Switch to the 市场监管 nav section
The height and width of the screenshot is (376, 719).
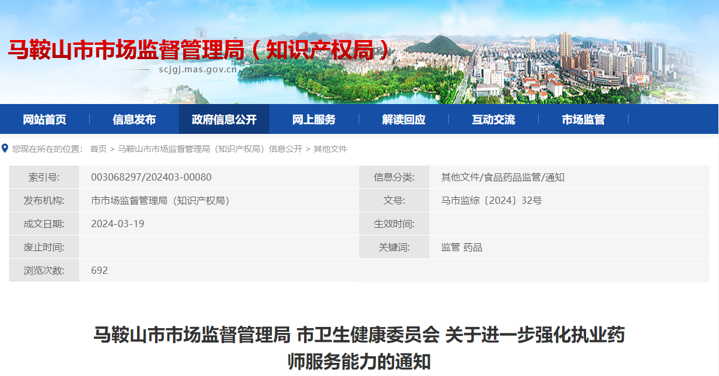[x=583, y=120]
